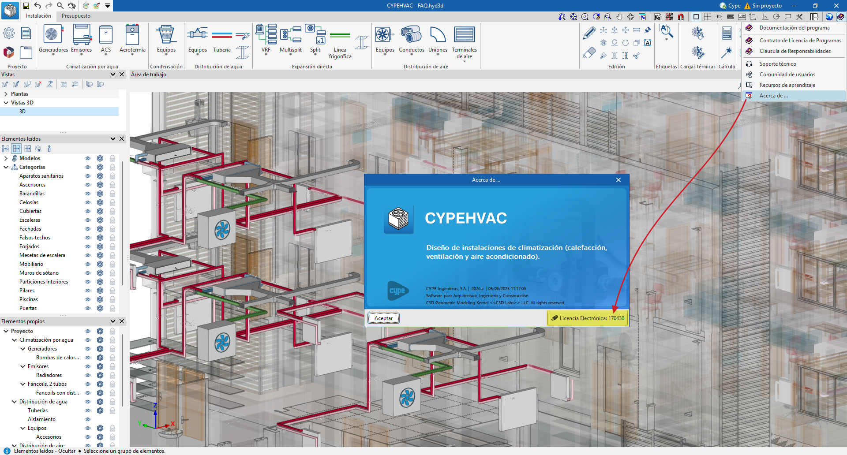Hide the Fachadas category with eye icon
This screenshot has width=847, height=455.
[x=88, y=229]
